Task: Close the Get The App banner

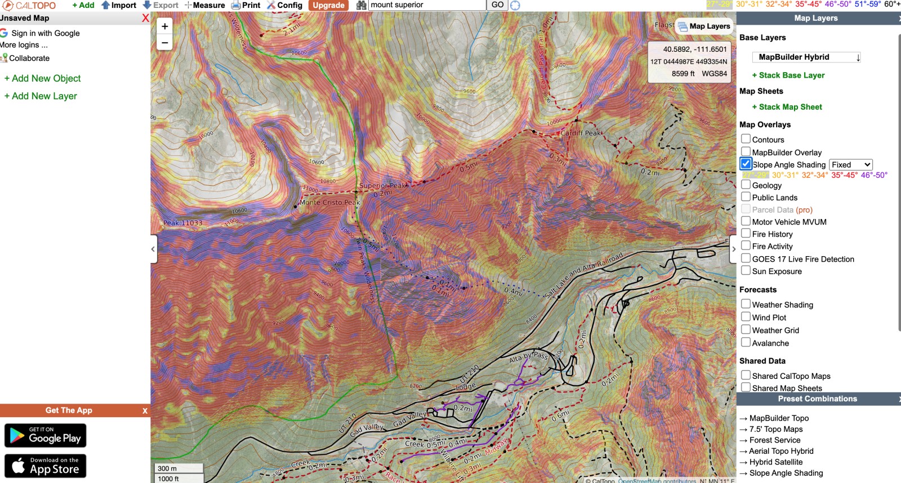Action: (x=145, y=411)
